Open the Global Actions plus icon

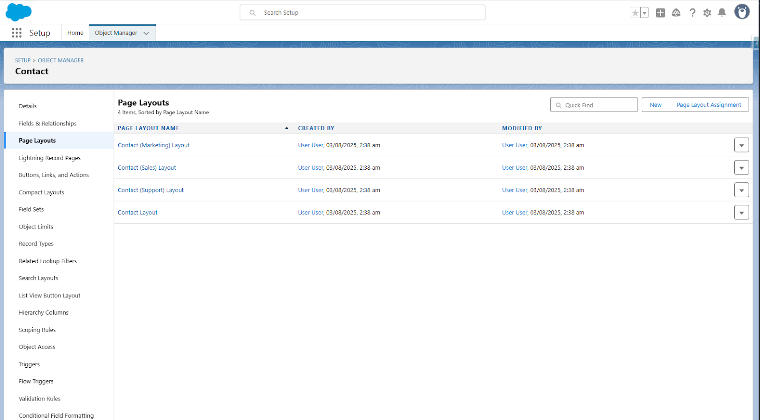[x=660, y=13]
